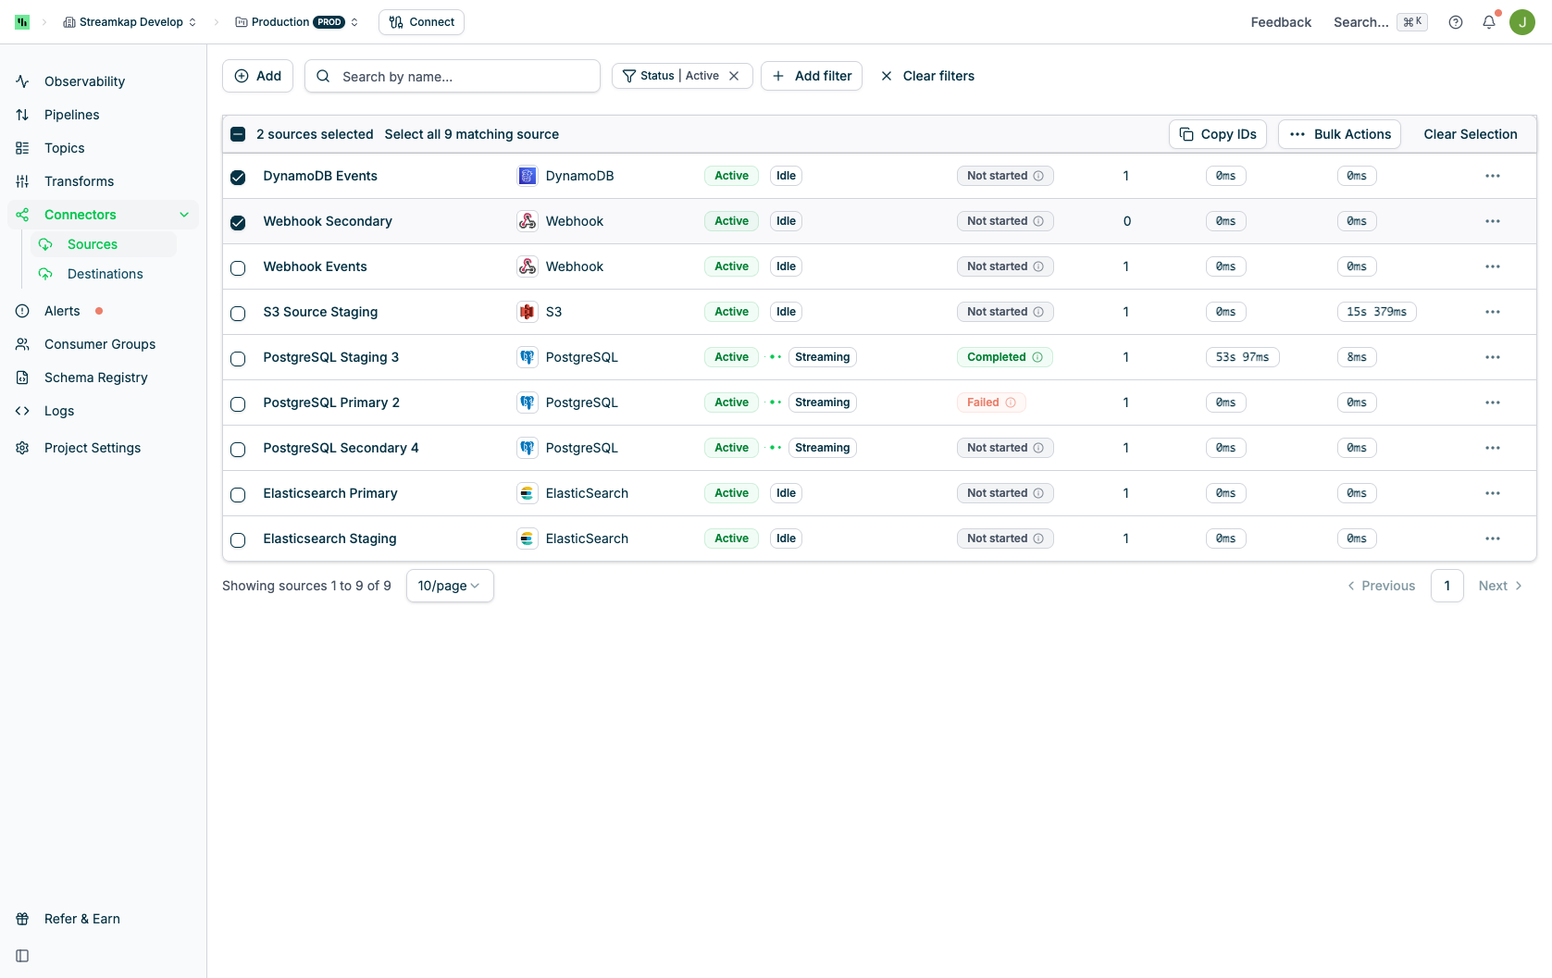
Task: Check PostgreSQL Primary 2 checkbox
Action: coord(238,404)
